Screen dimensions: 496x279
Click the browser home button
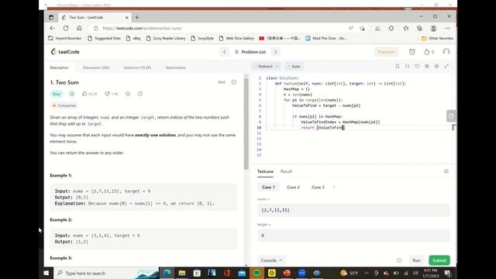pyautogui.click(x=79, y=28)
